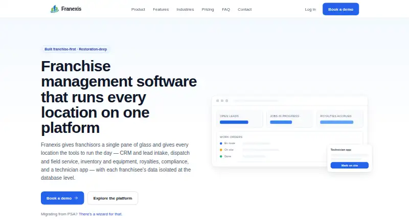The image size is (409, 224).
Task: Open the Product nav item
Action: click(138, 9)
